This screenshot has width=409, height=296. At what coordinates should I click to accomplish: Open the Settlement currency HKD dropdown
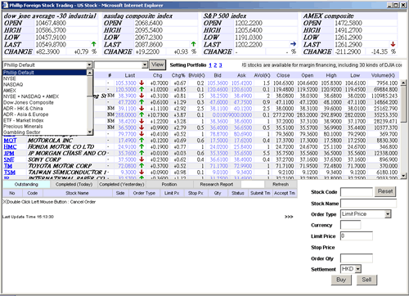358,269
